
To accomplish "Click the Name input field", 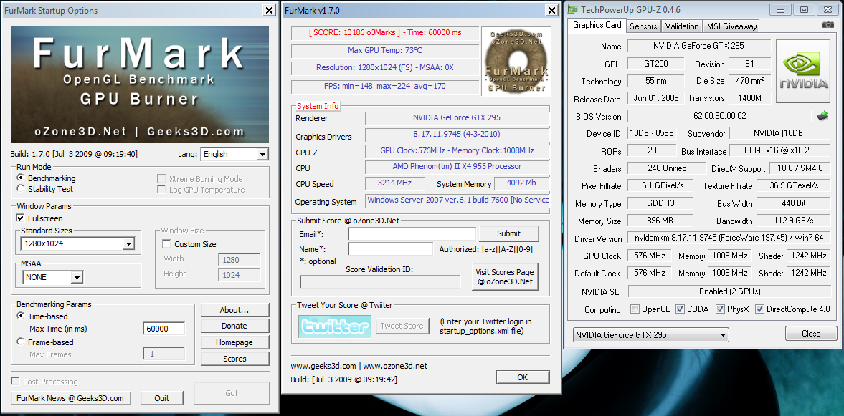I will point(390,249).
